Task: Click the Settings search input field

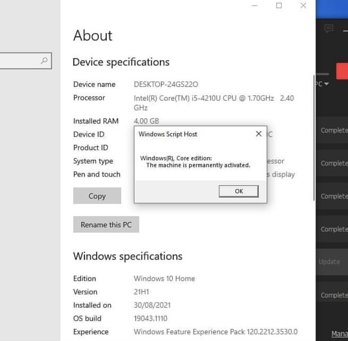Action: [26, 61]
